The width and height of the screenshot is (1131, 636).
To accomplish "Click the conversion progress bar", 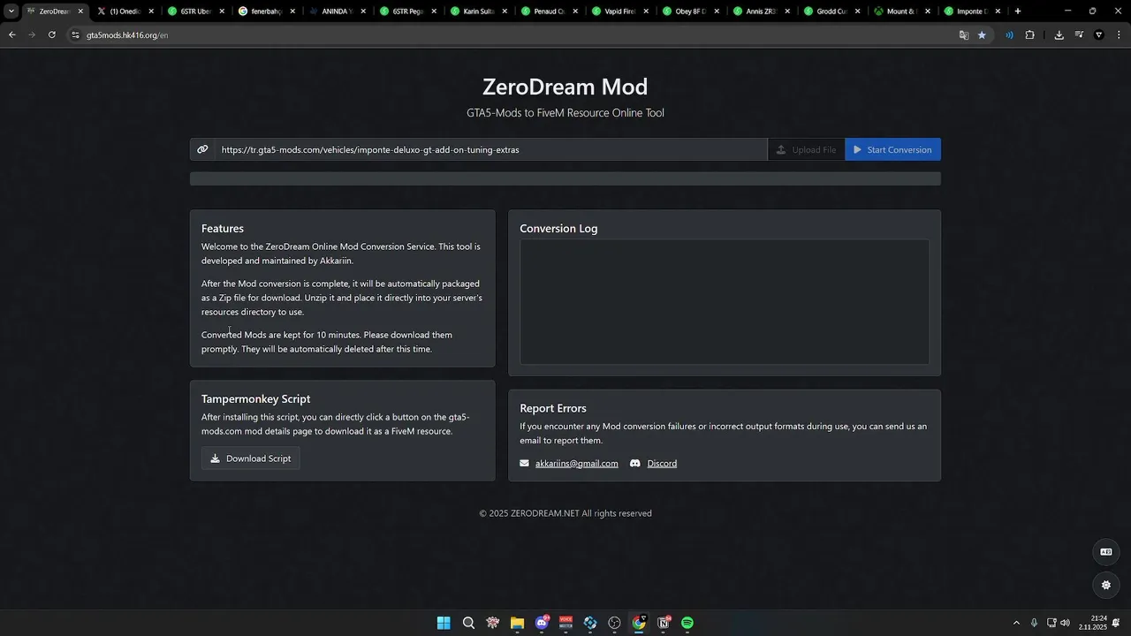I will coord(565,178).
